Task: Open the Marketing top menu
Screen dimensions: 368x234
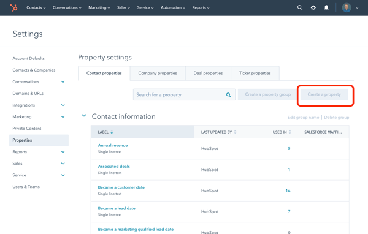Action: point(99,7)
